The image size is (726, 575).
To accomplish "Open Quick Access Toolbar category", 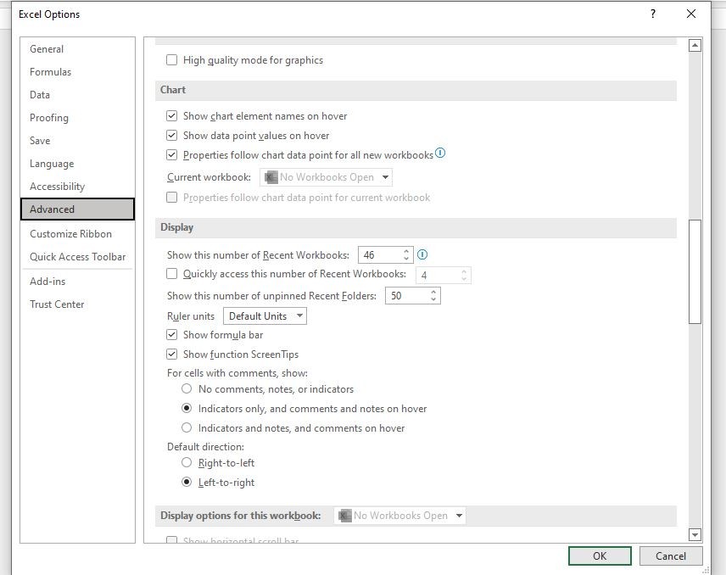I will pyautogui.click(x=78, y=256).
